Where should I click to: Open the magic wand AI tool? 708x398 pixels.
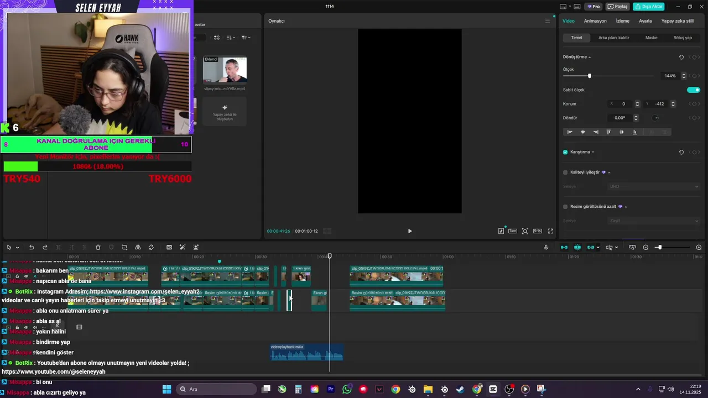[183, 247]
